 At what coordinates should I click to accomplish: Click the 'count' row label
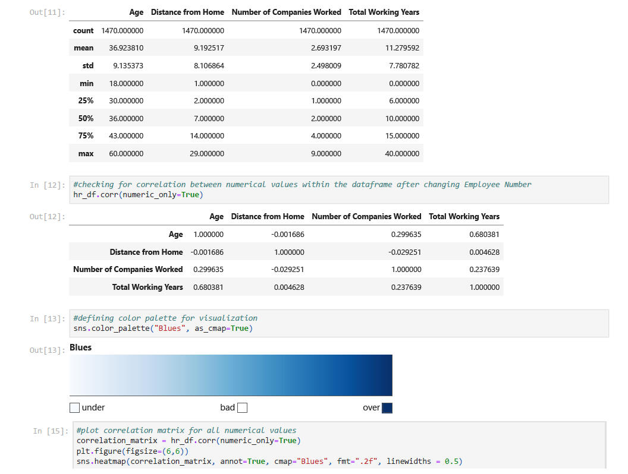pos(83,30)
